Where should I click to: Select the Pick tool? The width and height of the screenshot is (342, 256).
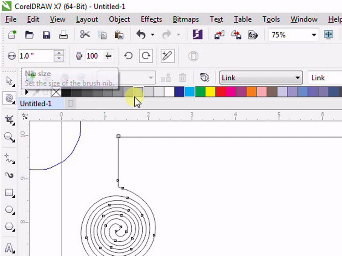[9, 81]
